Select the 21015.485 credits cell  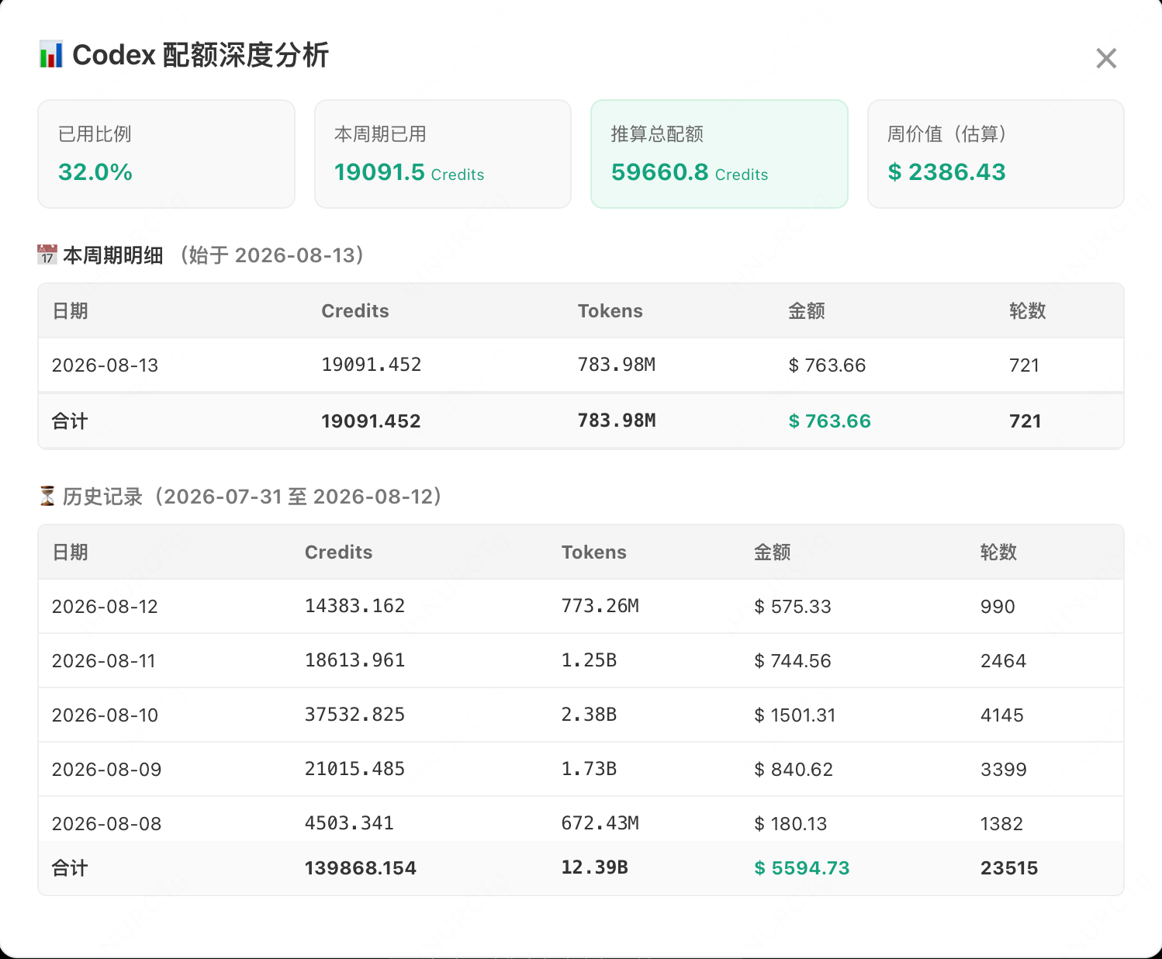(x=355, y=769)
